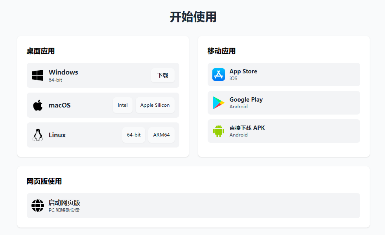385x235 pixels.
Task: Click 直接下载 APK for Android
Action: (x=284, y=131)
